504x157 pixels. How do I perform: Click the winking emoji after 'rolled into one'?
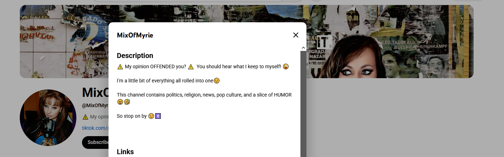click(x=217, y=81)
